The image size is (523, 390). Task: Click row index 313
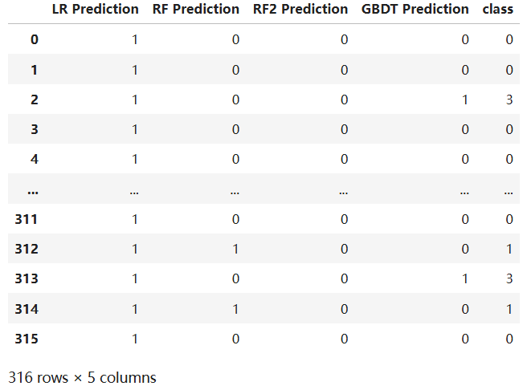(27, 278)
